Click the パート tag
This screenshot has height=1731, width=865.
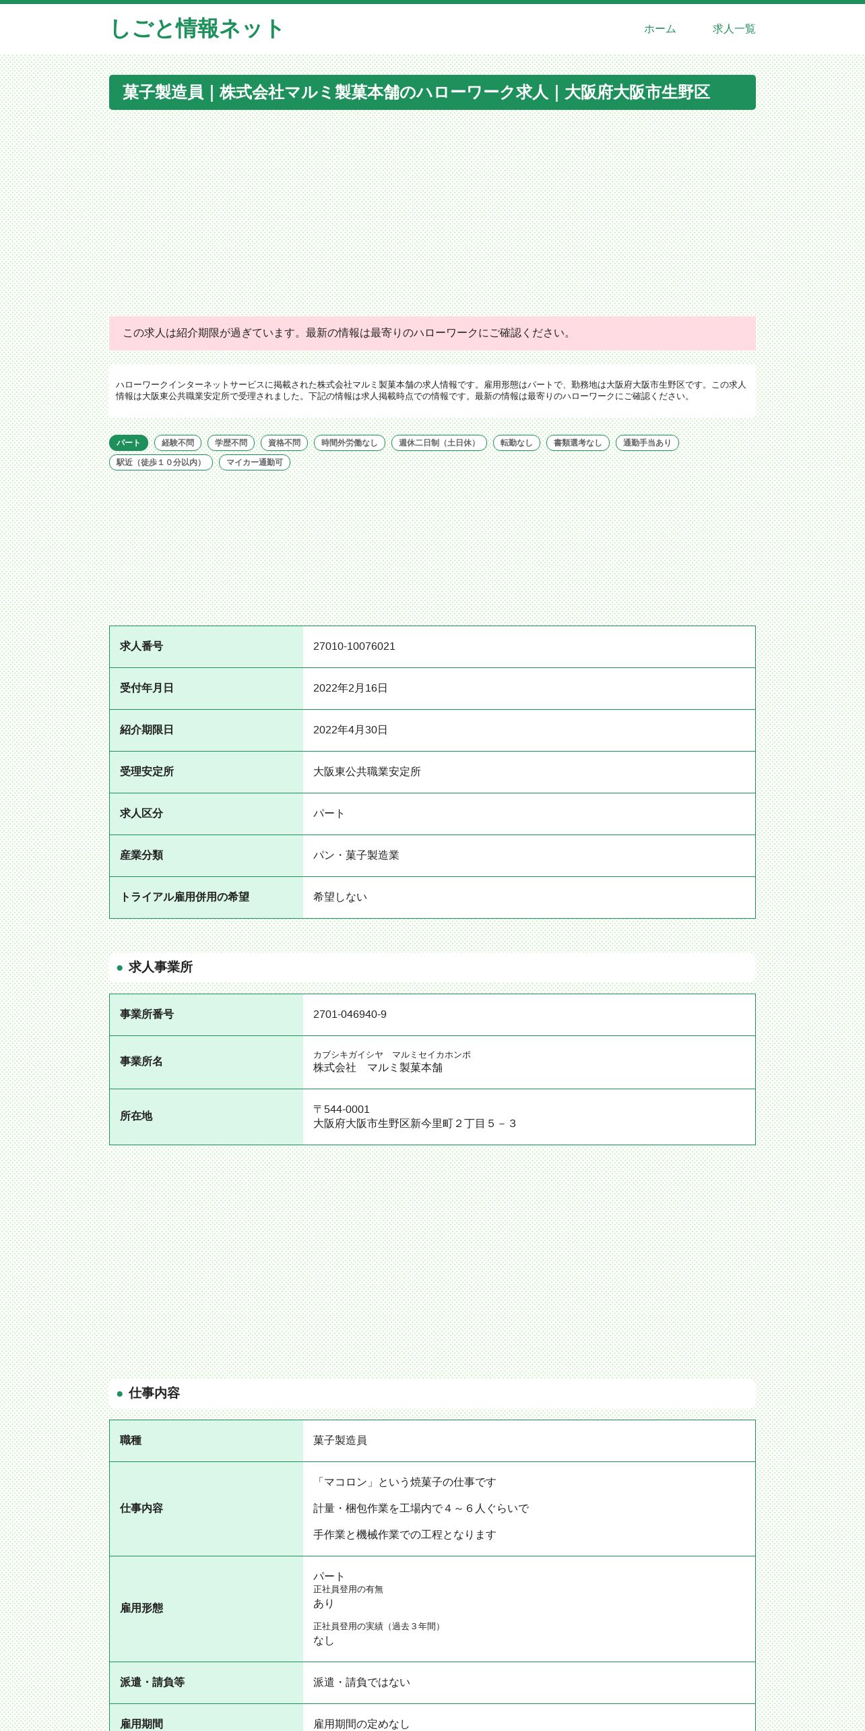129,443
